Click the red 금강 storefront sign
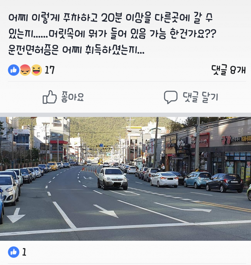This screenshot has height=265, width=251. coord(226,140)
